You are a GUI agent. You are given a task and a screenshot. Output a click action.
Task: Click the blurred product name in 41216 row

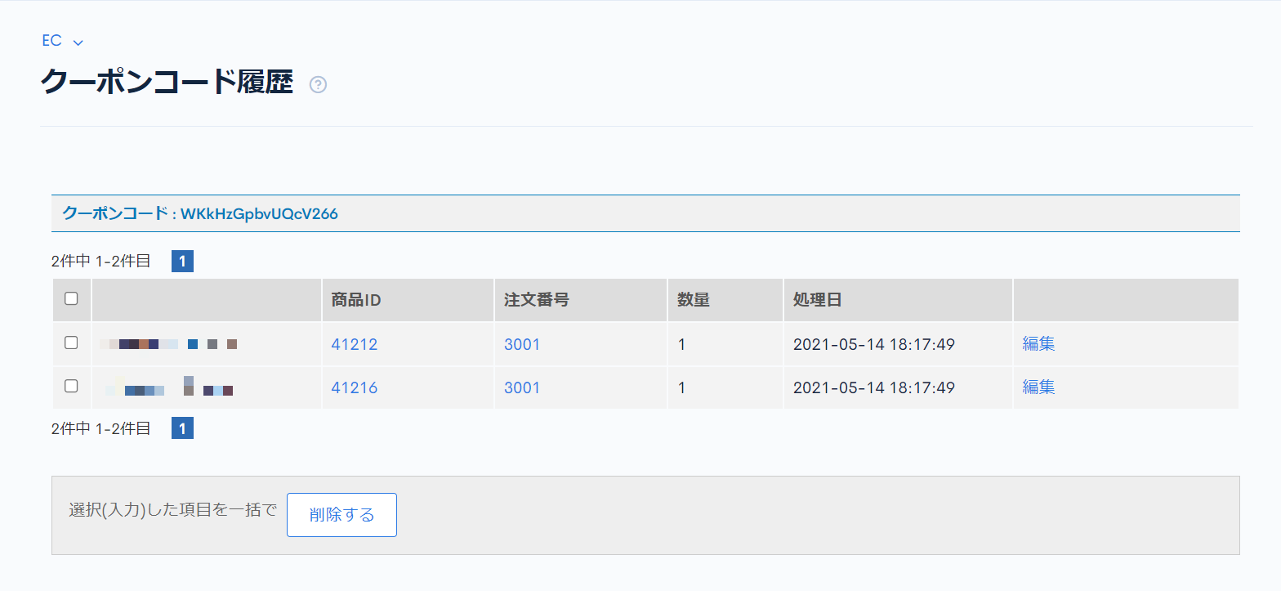pos(169,387)
